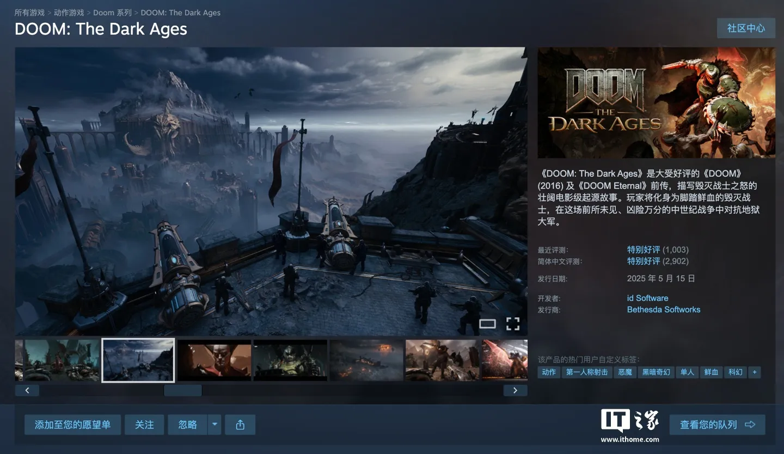The image size is (784, 454).
Task: Add another tag with the plus button
Action: coord(755,372)
